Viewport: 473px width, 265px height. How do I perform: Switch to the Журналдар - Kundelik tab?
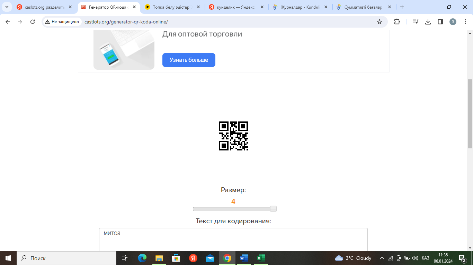pyautogui.click(x=300, y=7)
